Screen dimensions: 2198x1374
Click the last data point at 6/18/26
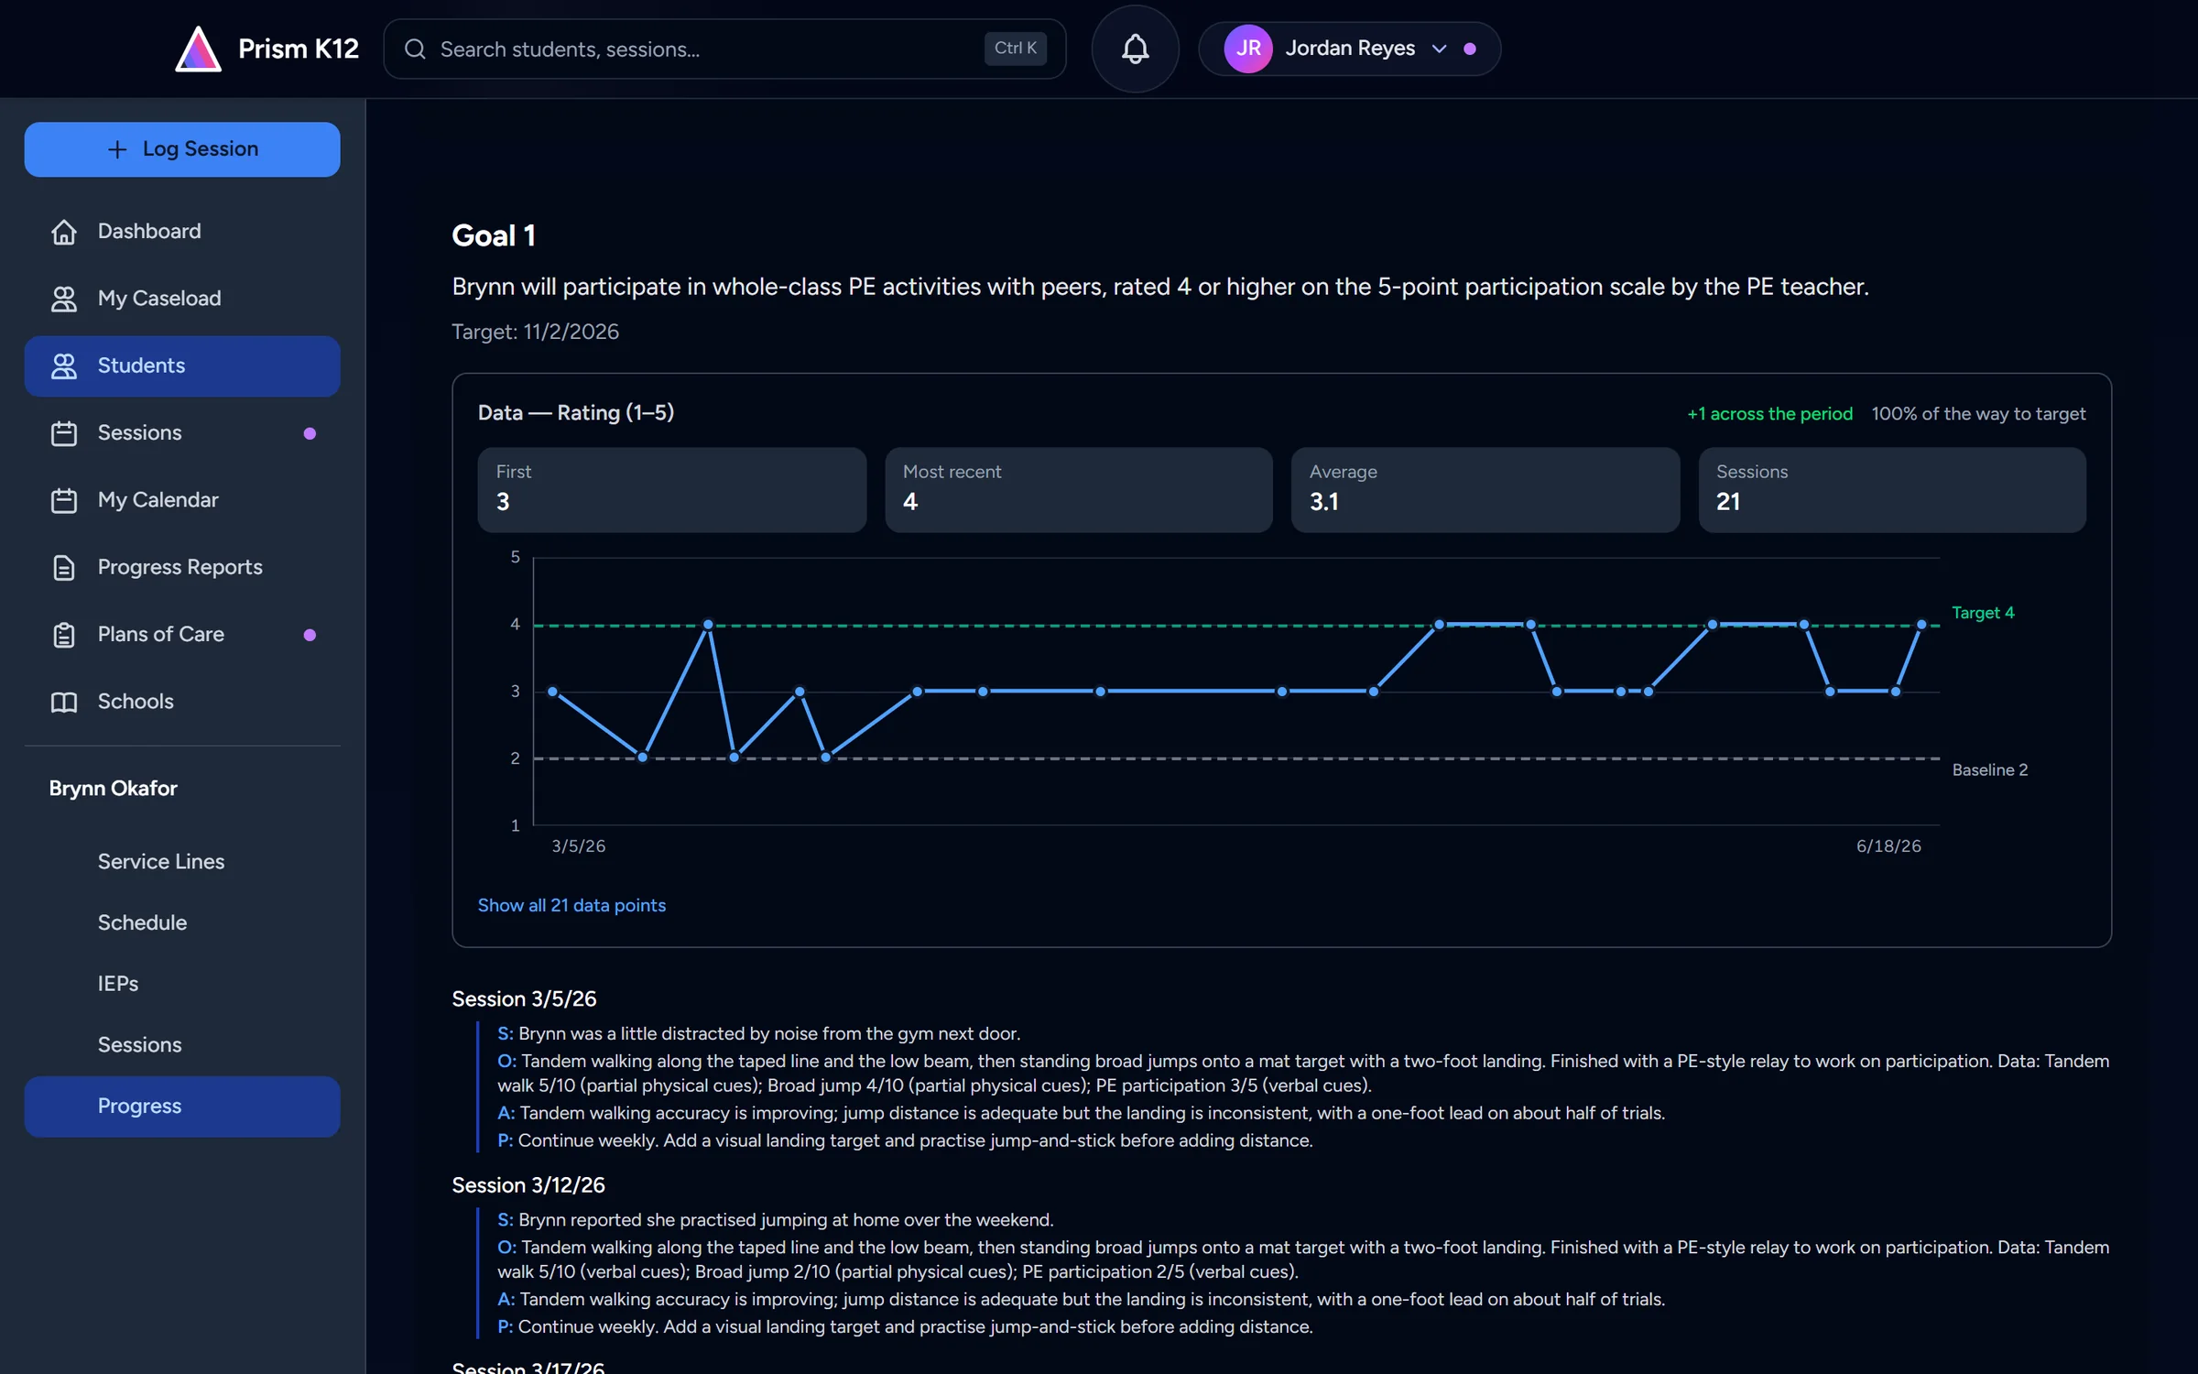(x=1921, y=625)
